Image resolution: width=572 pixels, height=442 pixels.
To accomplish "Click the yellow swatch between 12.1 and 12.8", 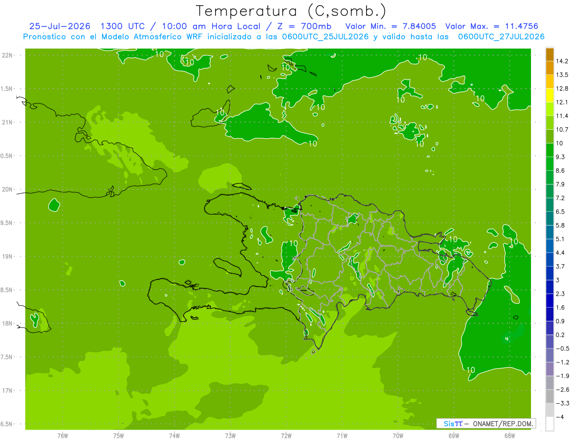I will coord(550,95).
